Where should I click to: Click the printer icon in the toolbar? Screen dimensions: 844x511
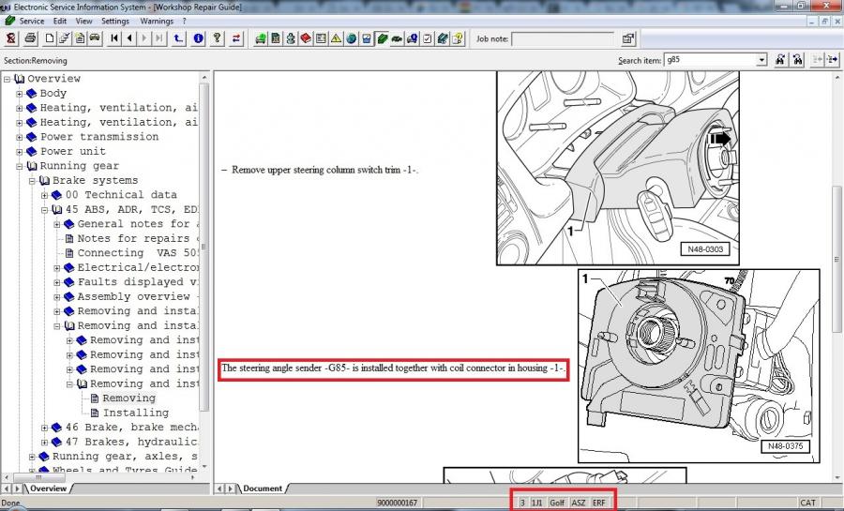[31, 38]
